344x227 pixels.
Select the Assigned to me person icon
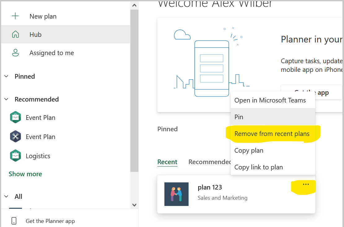coord(15,53)
